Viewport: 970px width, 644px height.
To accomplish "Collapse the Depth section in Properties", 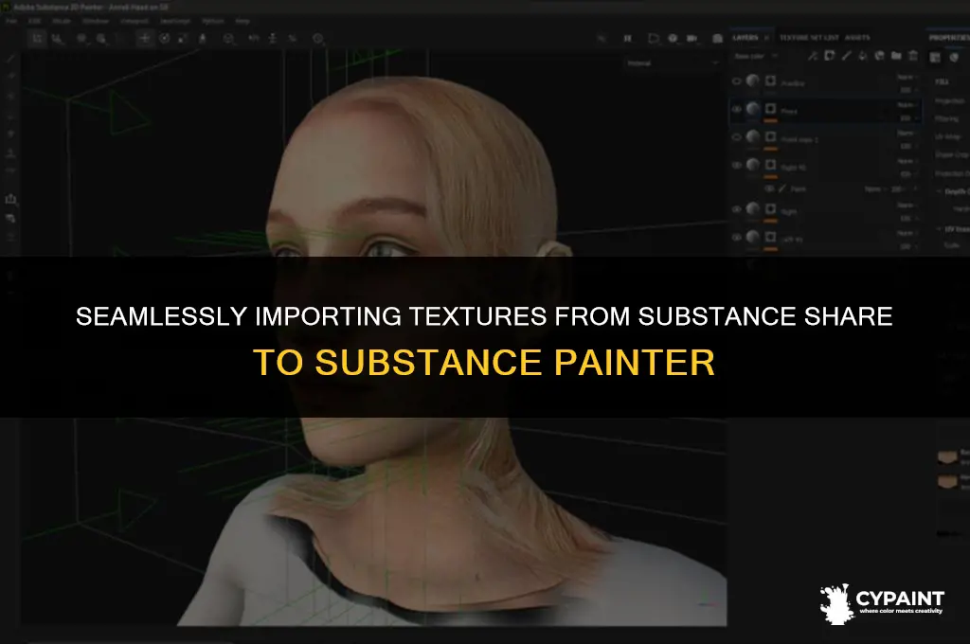I will [x=939, y=191].
